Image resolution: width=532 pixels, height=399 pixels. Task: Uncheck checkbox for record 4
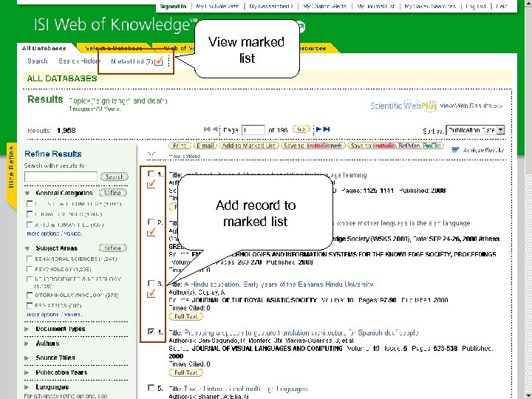tap(151, 332)
